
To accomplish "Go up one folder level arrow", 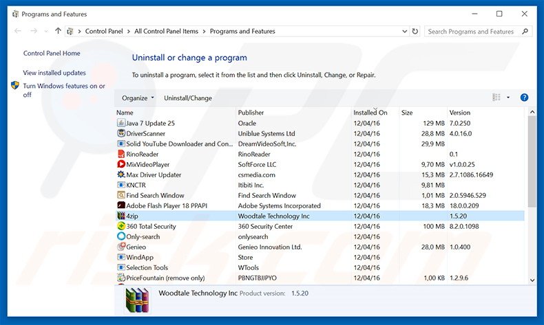I will coord(58,31).
